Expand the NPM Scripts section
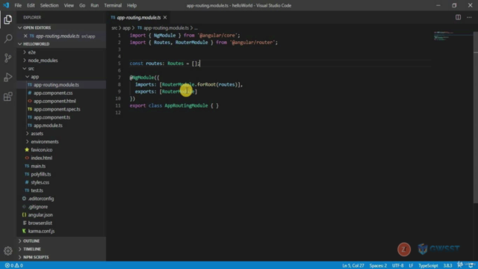Viewport: 478px width, 269px height. (x=61, y=257)
